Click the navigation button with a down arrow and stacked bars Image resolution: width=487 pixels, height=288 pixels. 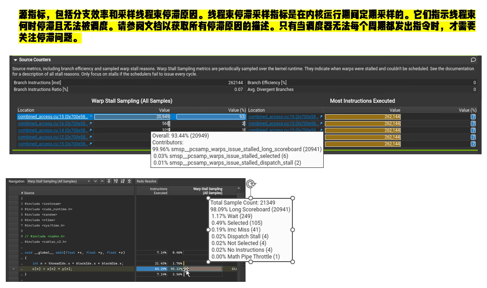[123, 181]
